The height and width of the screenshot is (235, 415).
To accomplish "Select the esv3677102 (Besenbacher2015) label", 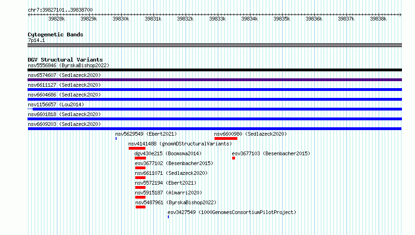I will (x=174, y=163).
